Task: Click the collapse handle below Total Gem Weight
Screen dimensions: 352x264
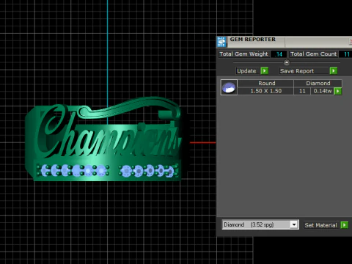Action: pos(287,63)
